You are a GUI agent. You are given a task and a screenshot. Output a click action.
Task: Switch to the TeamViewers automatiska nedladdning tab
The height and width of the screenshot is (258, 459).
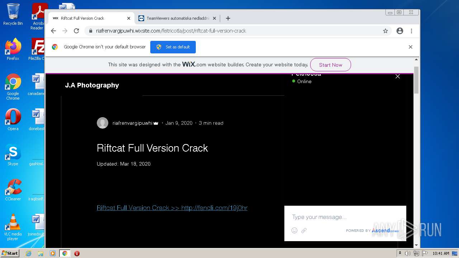(x=178, y=18)
